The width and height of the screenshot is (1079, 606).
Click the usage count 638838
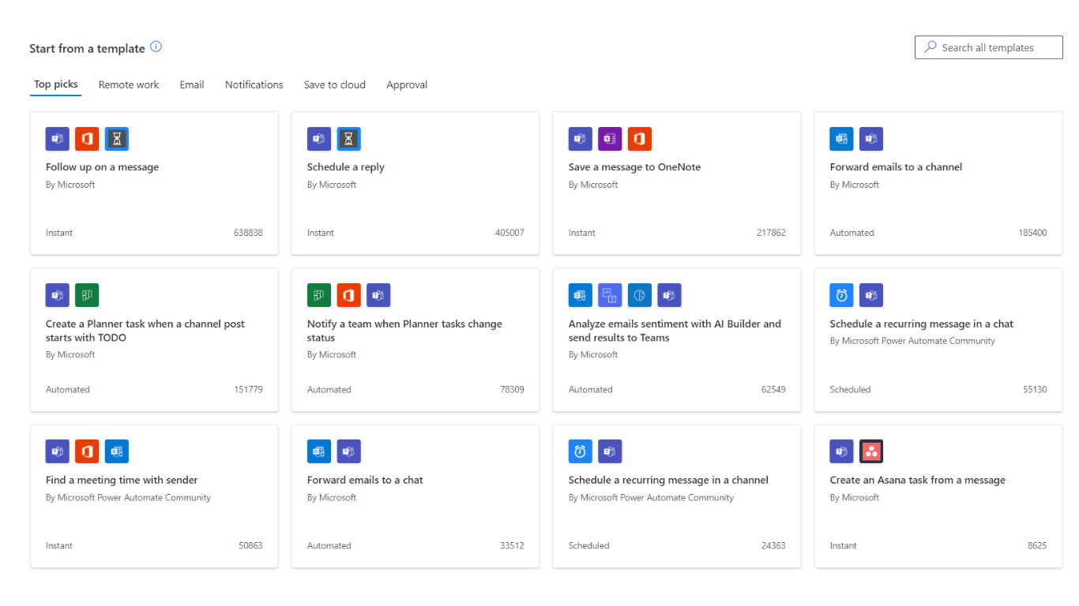(248, 233)
